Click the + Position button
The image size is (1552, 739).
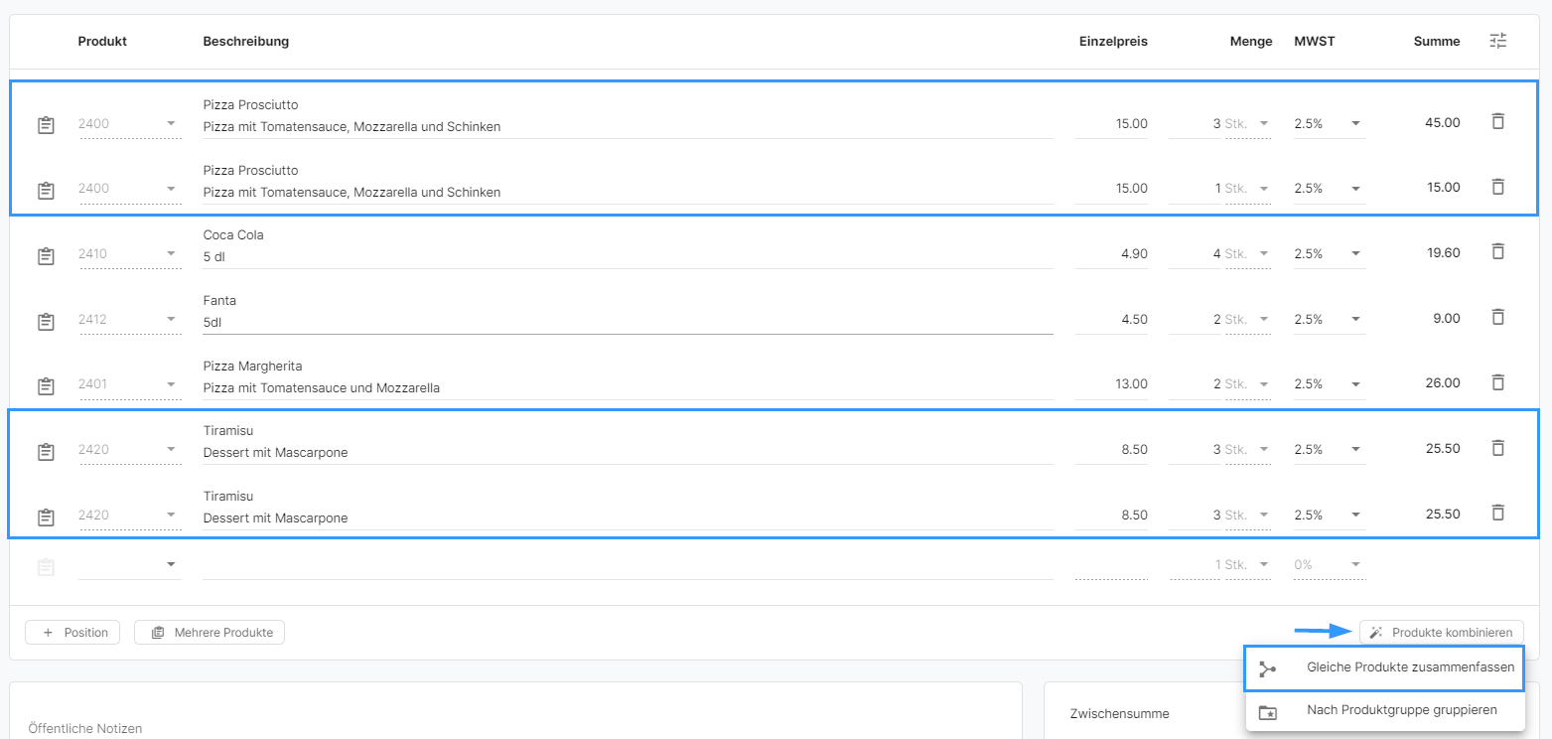[x=72, y=633]
